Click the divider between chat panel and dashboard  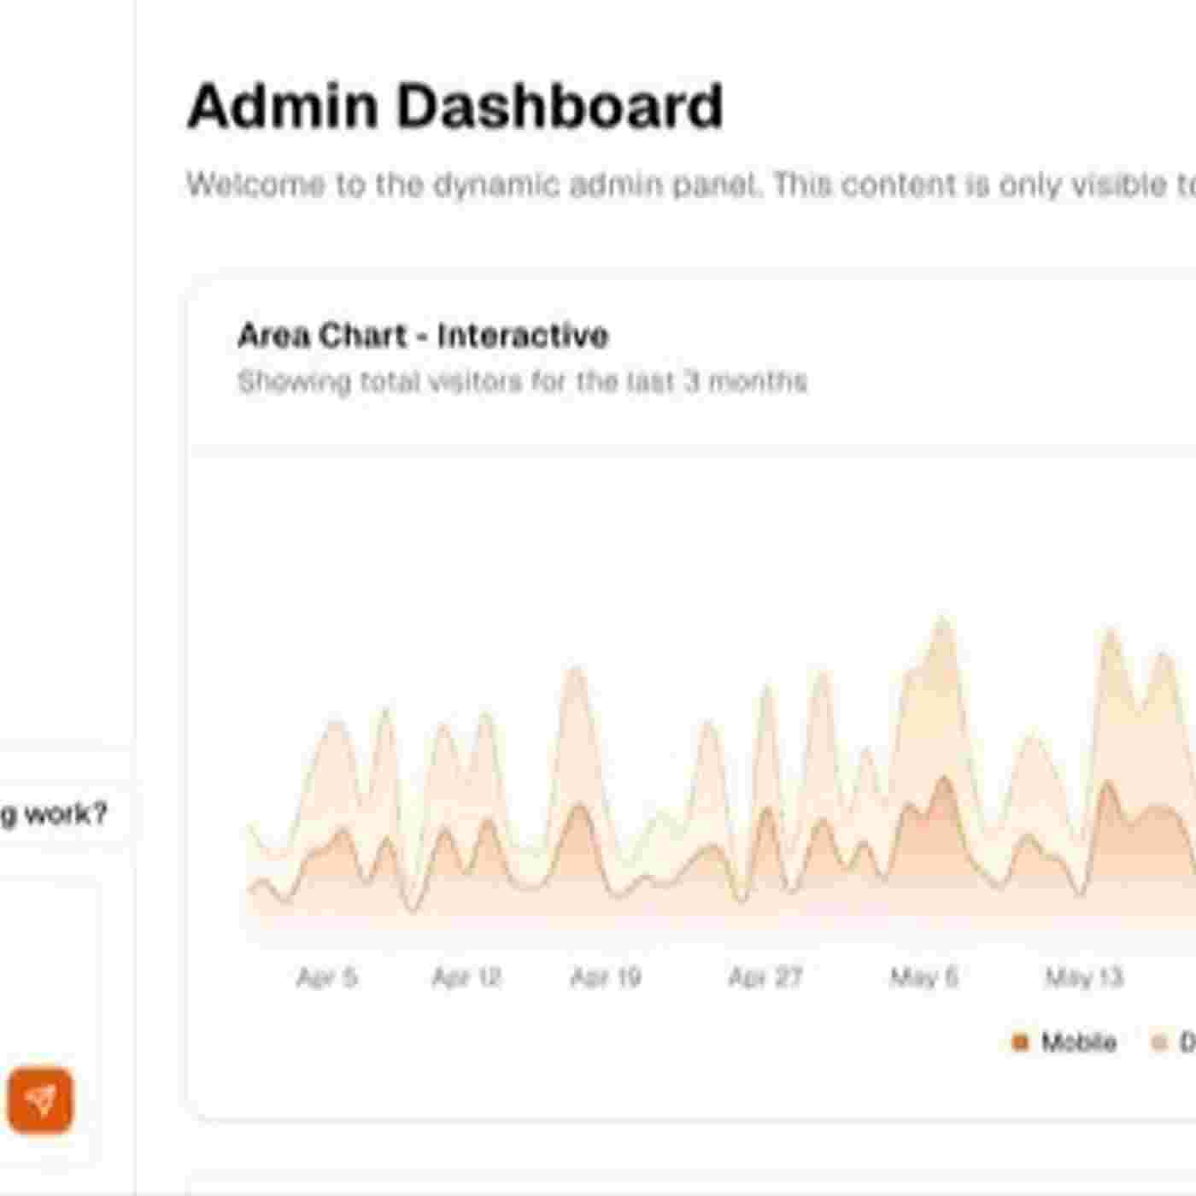coord(135,598)
